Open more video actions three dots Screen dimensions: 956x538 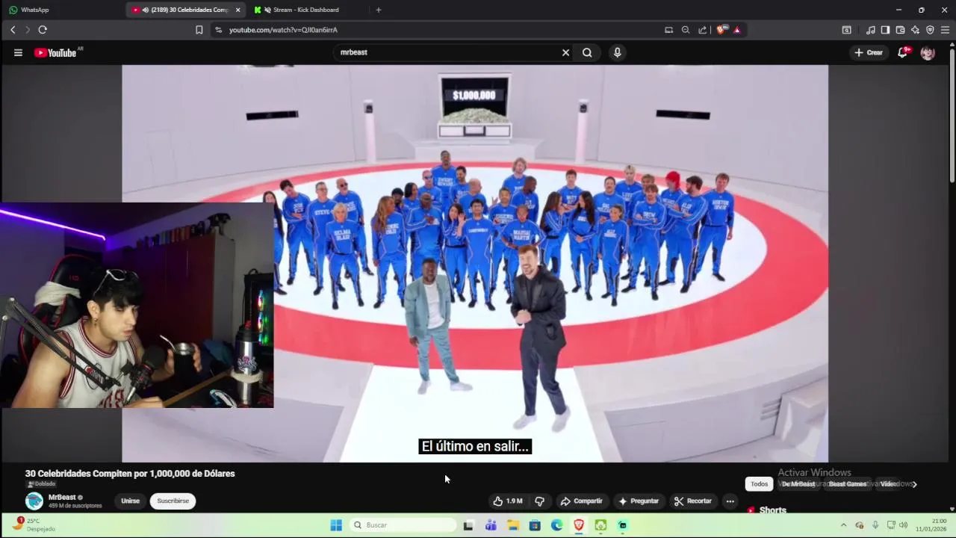click(730, 501)
